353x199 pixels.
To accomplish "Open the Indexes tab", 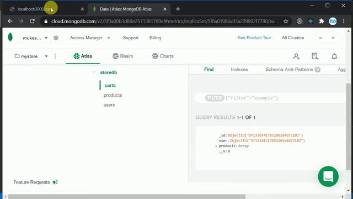I will point(239,70).
